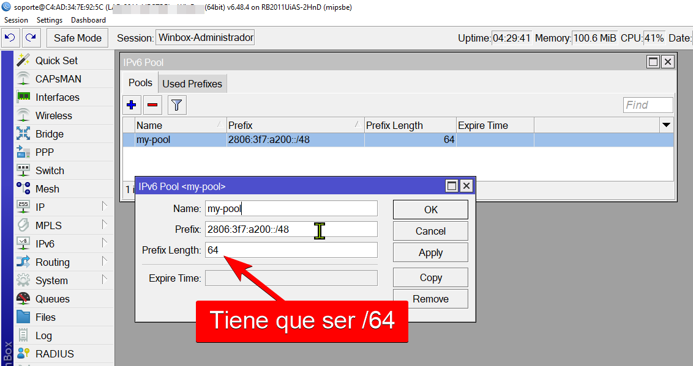This screenshot has height=366, width=693.
Task: Add a new IPv6 pool with the plus icon
Action: 132,104
